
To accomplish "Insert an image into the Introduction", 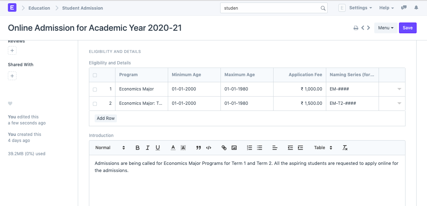I will point(234,147).
